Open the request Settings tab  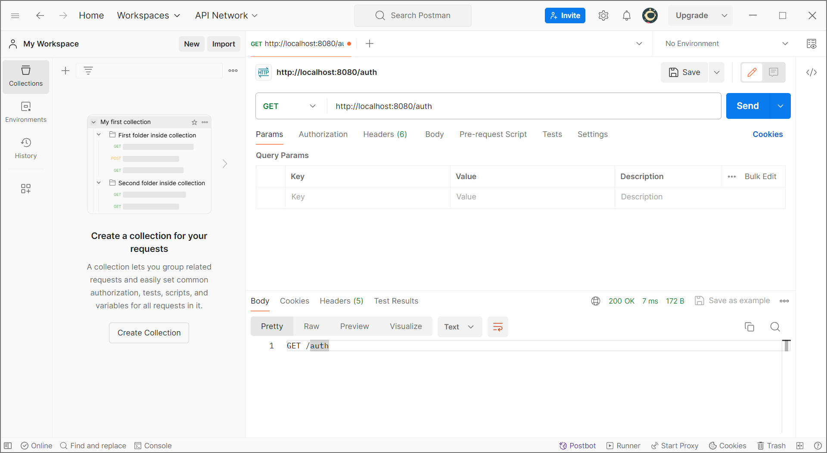(593, 134)
